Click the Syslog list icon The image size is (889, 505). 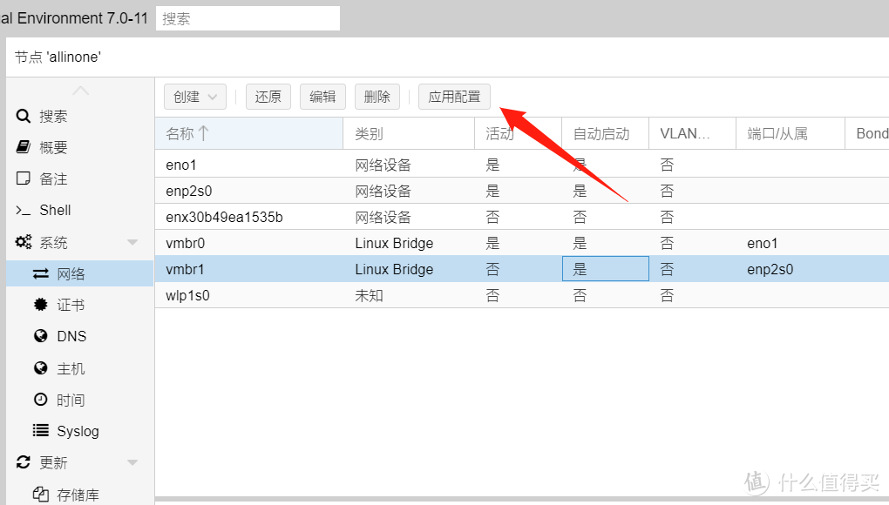click(x=40, y=430)
